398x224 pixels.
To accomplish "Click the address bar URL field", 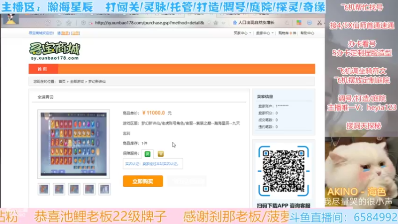I will coord(150,22).
